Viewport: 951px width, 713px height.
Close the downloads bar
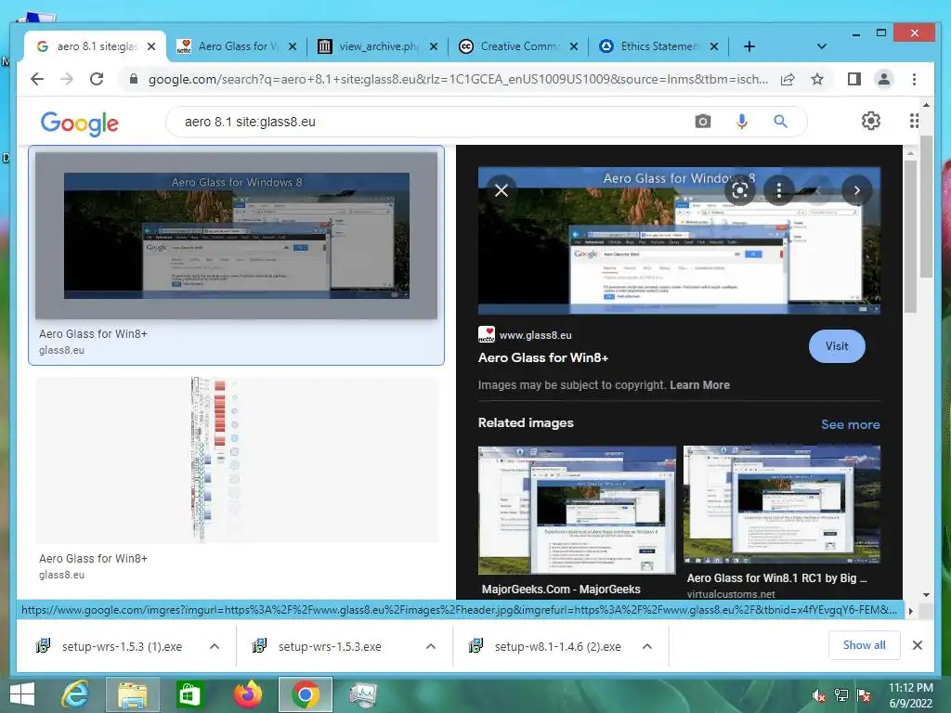[918, 645]
